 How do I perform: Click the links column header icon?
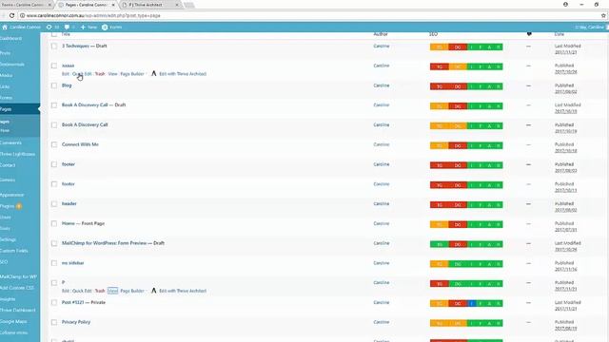click(529, 34)
